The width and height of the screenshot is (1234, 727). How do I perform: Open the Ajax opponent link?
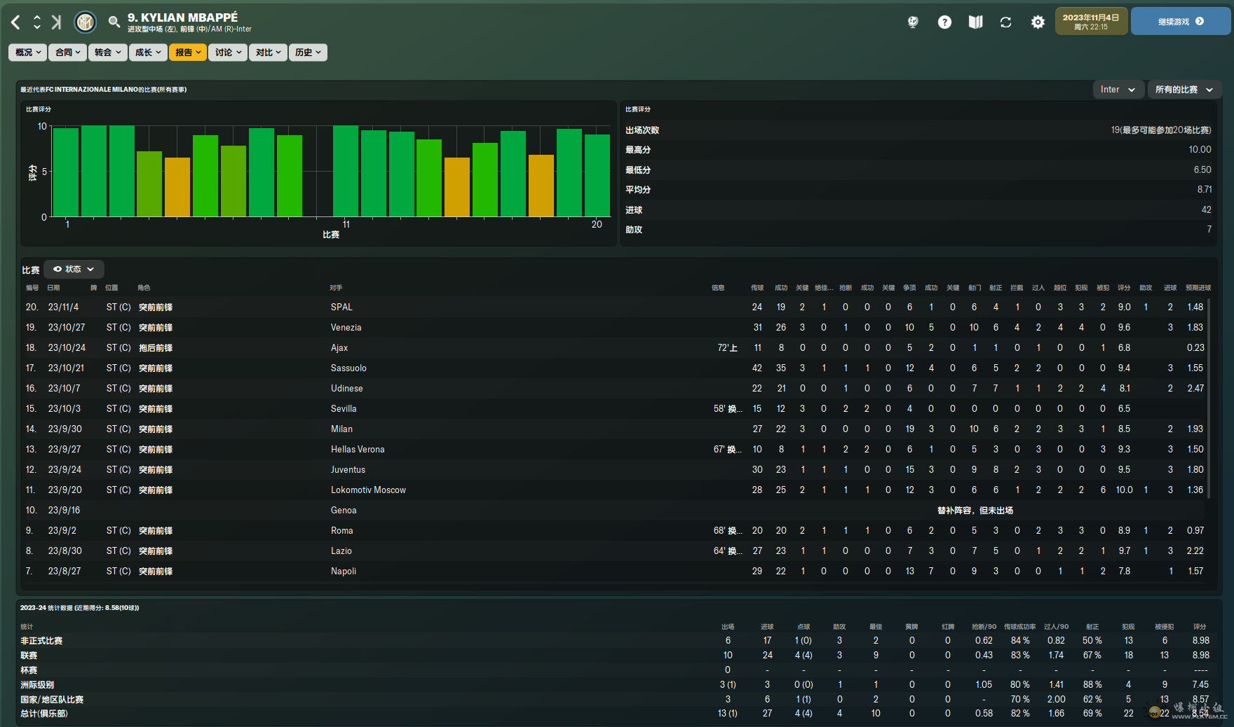coord(339,348)
